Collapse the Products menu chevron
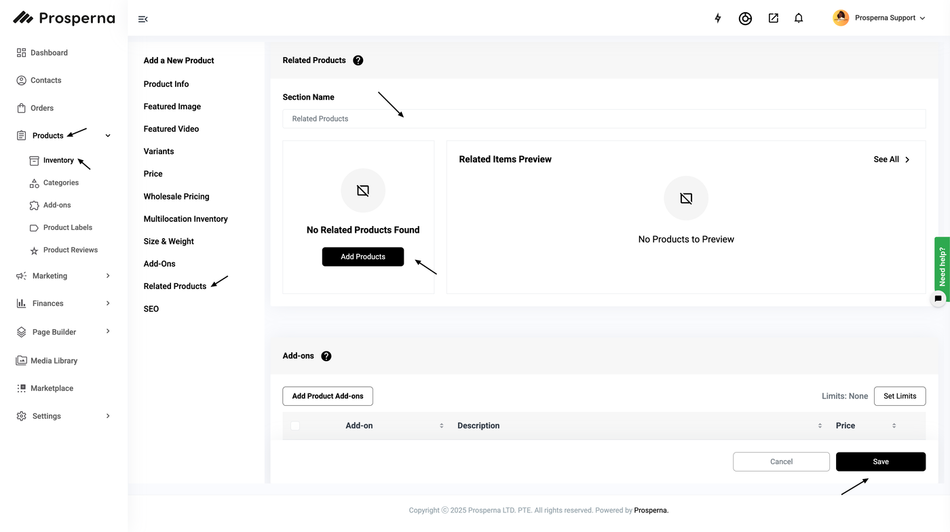 pyautogui.click(x=108, y=136)
